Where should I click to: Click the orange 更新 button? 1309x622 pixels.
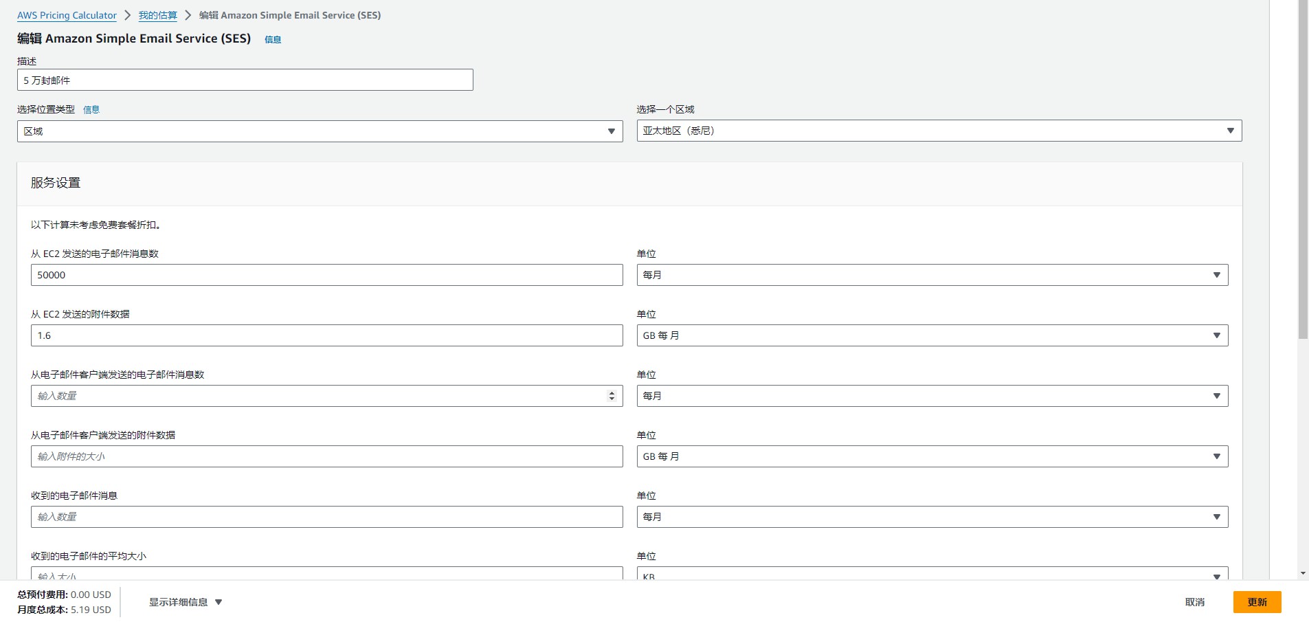point(1257,602)
